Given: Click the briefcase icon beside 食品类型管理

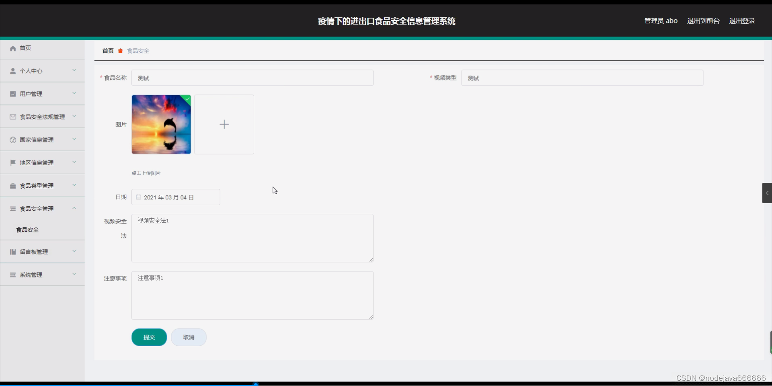Looking at the screenshot, I should [13, 186].
